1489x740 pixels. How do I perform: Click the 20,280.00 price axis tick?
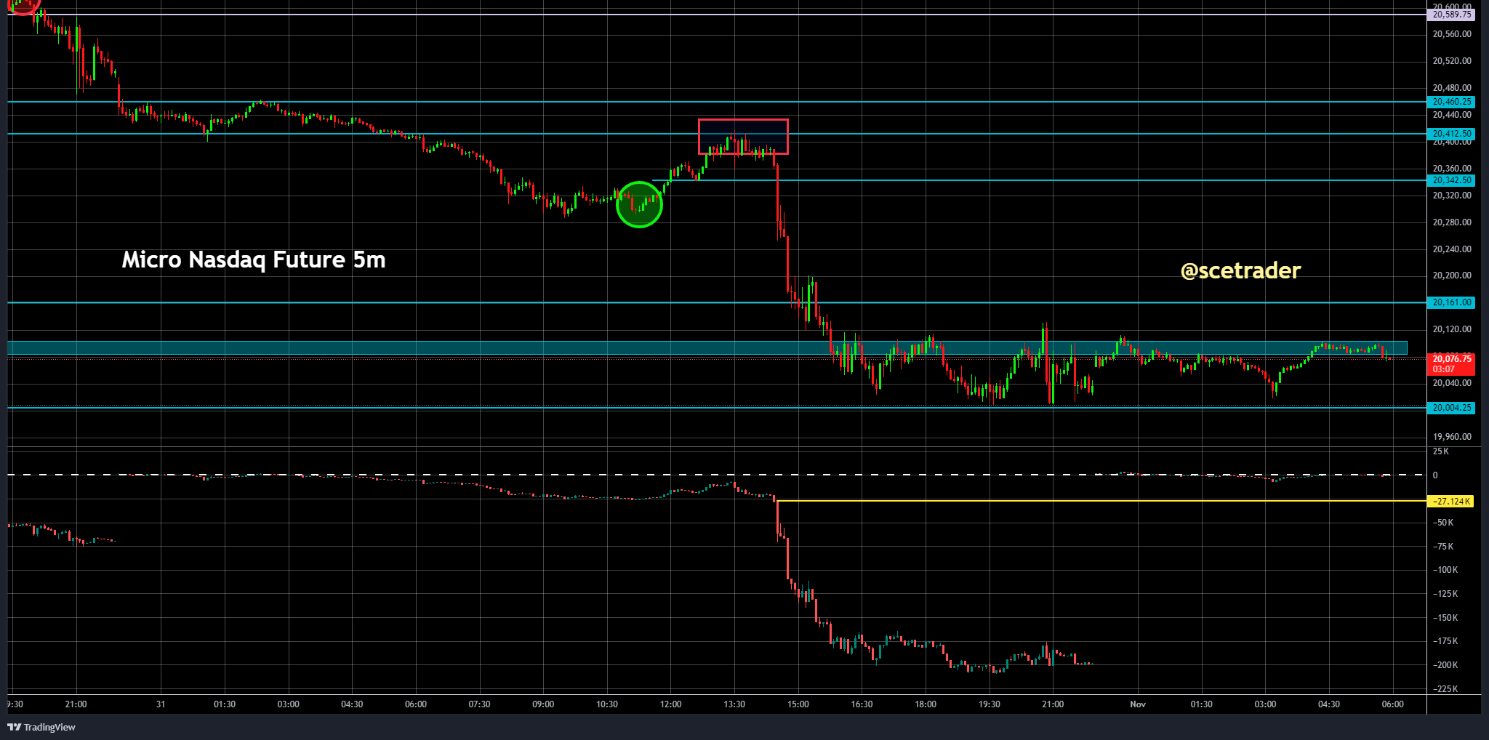point(1451,222)
